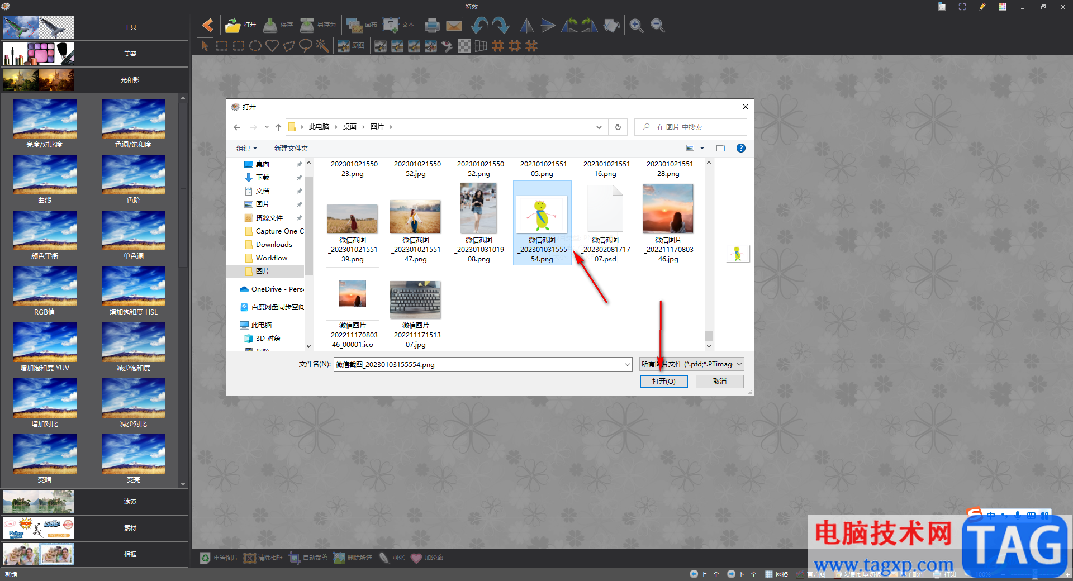
Task: Open the file type filter dropdown
Action: pos(691,364)
